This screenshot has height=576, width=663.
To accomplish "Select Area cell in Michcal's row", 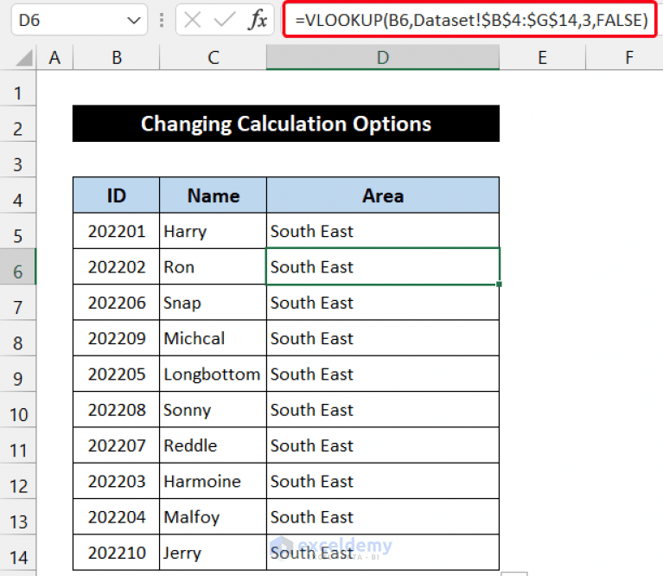I will 383,338.
